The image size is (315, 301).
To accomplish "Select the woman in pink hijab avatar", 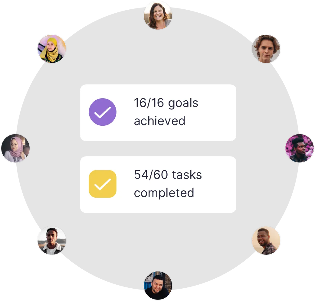I will (x=15, y=148).
